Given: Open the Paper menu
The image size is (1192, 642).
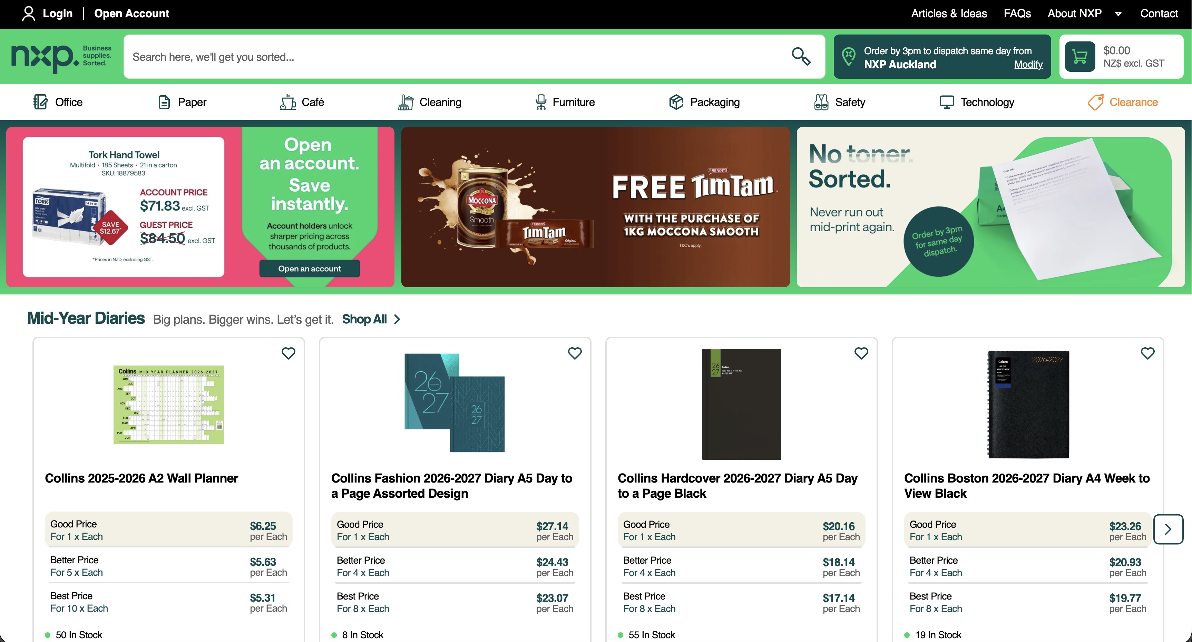Looking at the screenshot, I should 182,102.
